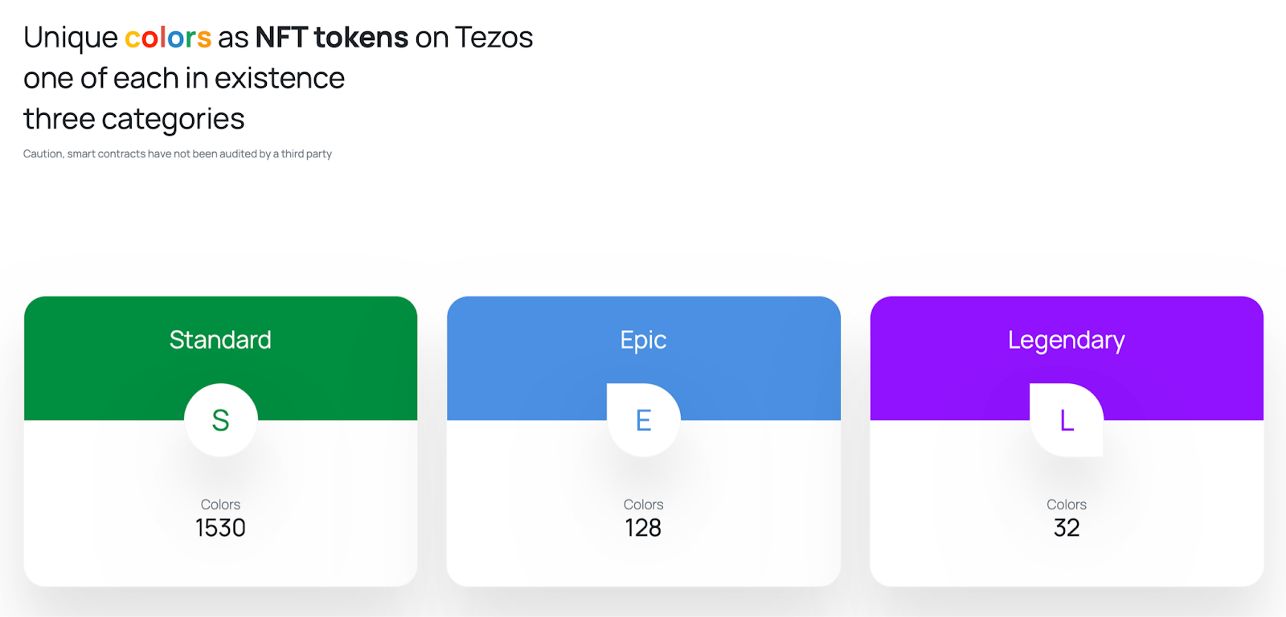Click the Colors label in Epic card
This screenshot has width=1286, height=617.
pos(644,505)
